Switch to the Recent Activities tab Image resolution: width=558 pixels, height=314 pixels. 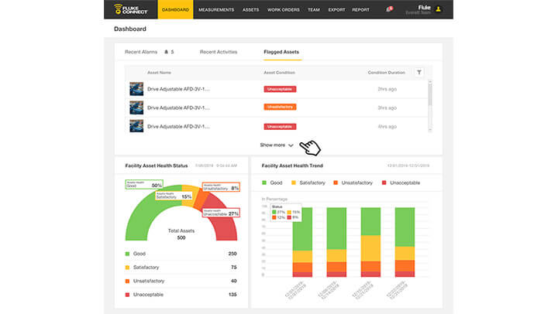click(x=219, y=52)
